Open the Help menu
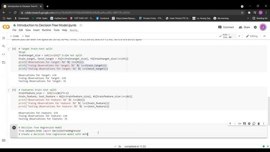This screenshot has width=270, height=152. pos(65,30)
